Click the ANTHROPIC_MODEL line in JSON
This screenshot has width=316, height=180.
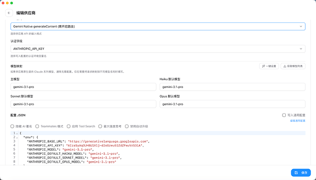(x=60, y=150)
